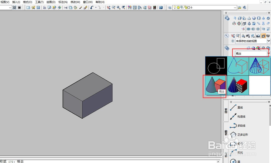
Task: Open the 格式(O) menu
Action: (28, 2)
